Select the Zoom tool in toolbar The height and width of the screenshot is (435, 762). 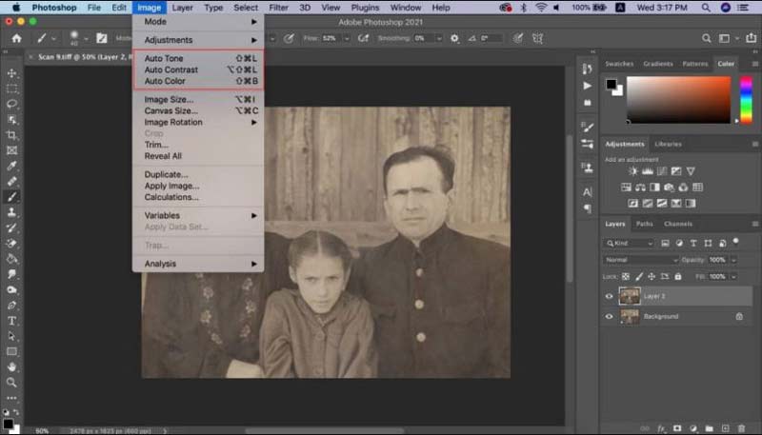click(12, 382)
